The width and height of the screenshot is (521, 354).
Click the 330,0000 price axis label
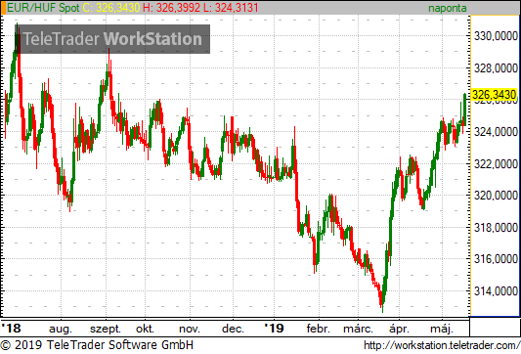[x=496, y=36]
